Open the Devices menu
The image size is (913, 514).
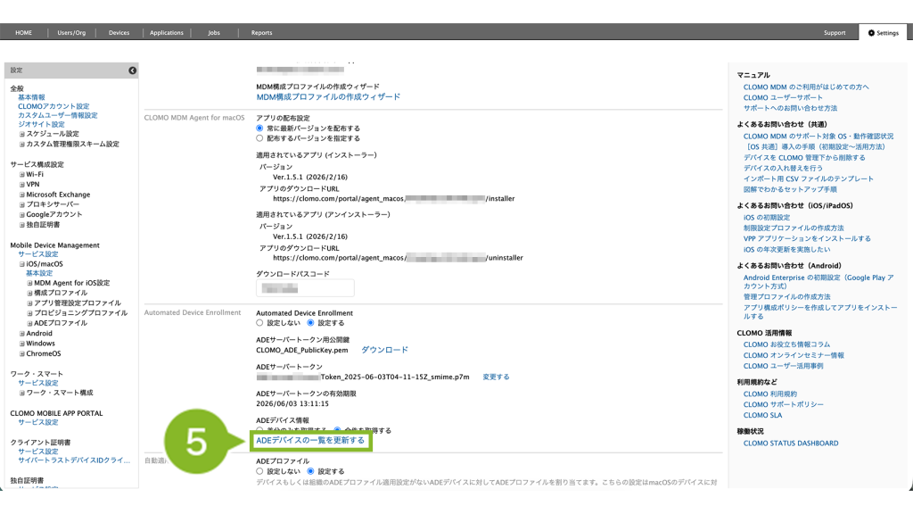(x=119, y=33)
